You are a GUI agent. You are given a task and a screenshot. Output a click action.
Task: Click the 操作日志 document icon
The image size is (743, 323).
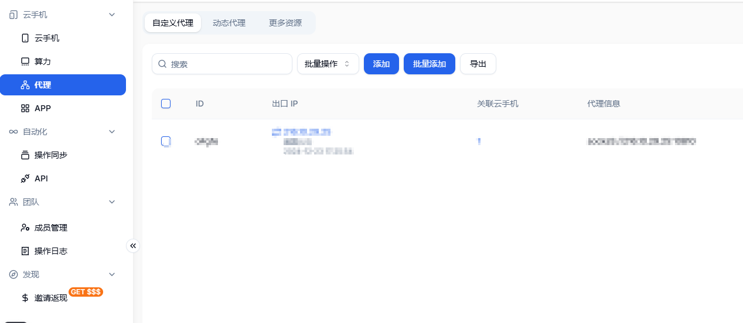[25, 251]
